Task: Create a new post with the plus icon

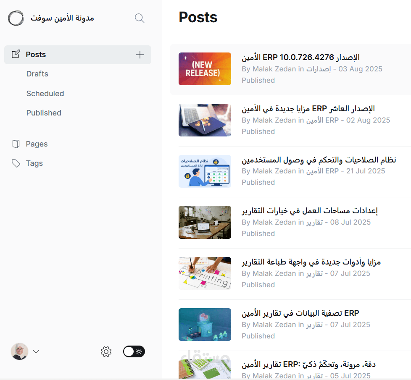Action: coord(140,55)
